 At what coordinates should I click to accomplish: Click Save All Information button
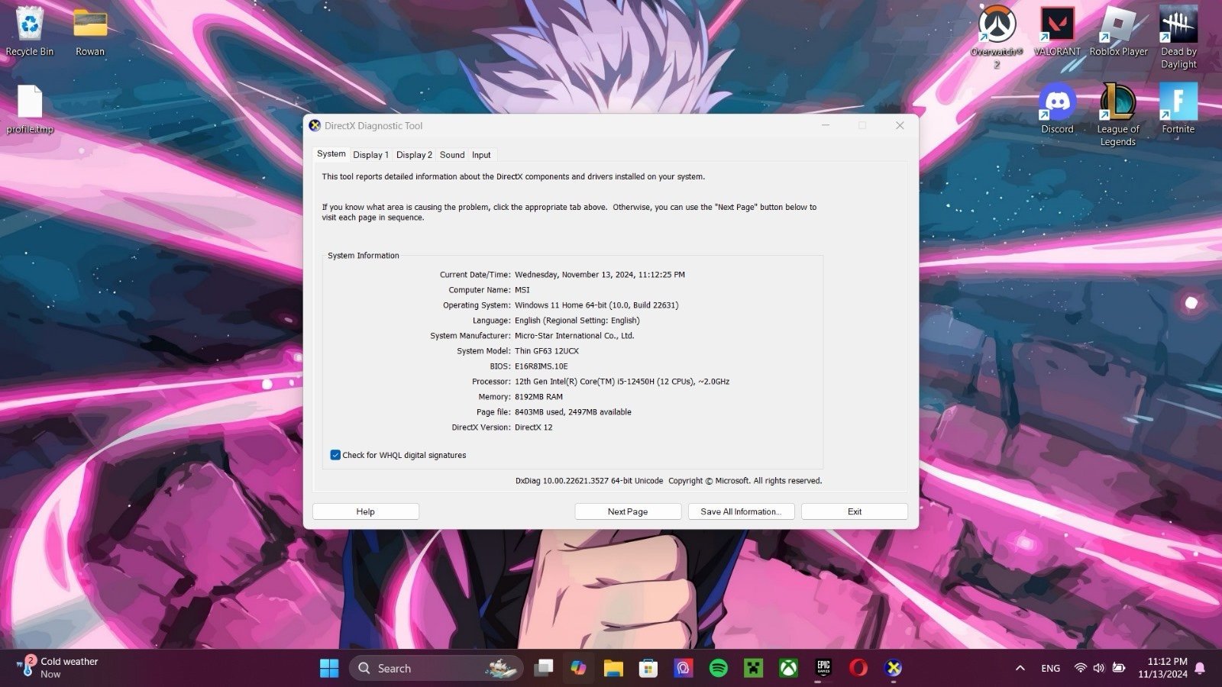click(741, 511)
